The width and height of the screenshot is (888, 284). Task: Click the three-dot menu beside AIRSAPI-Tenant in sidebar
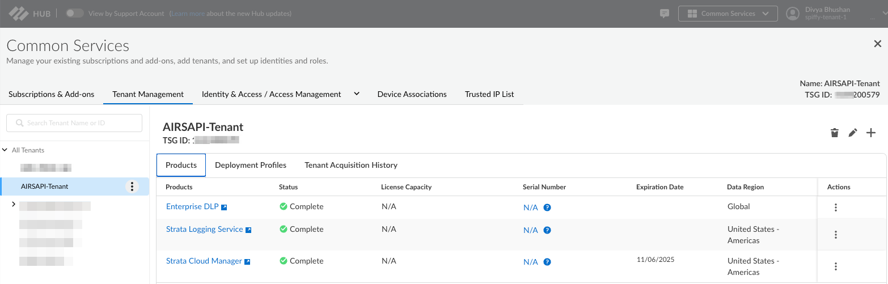(x=132, y=186)
